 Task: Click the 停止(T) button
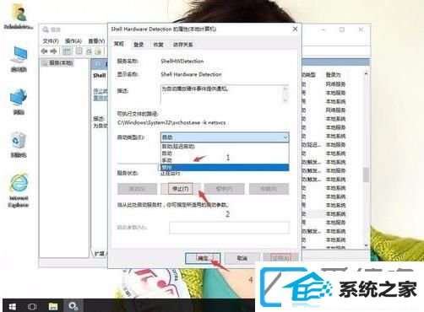pos(181,189)
